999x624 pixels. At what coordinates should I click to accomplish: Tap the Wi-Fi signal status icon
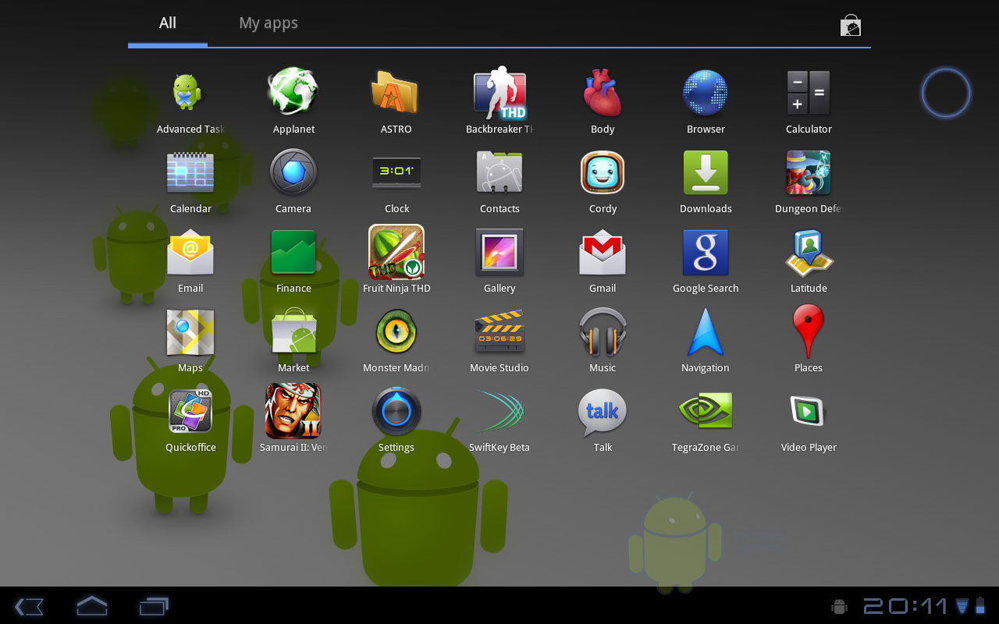962,606
